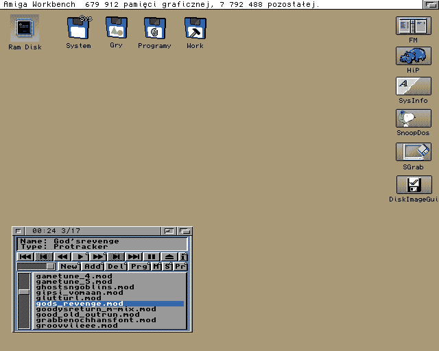Click the Workbench screen depth gadget

pos(431,5)
